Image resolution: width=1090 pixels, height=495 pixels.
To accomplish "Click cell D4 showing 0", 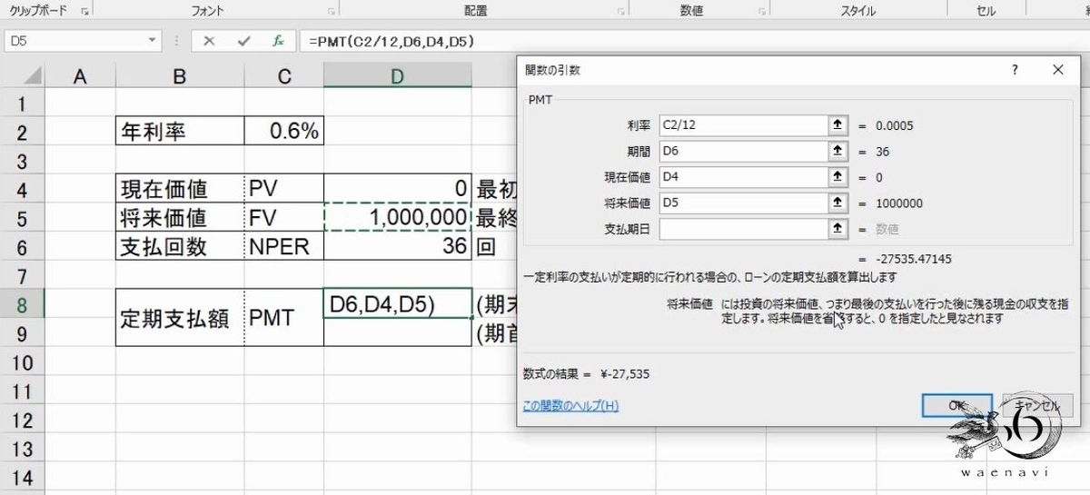I will click(398, 190).
